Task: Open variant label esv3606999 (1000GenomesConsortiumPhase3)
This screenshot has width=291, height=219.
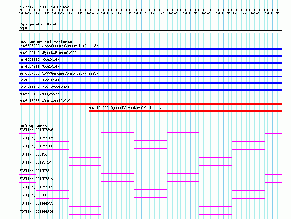Action: (x=59, y=46)
